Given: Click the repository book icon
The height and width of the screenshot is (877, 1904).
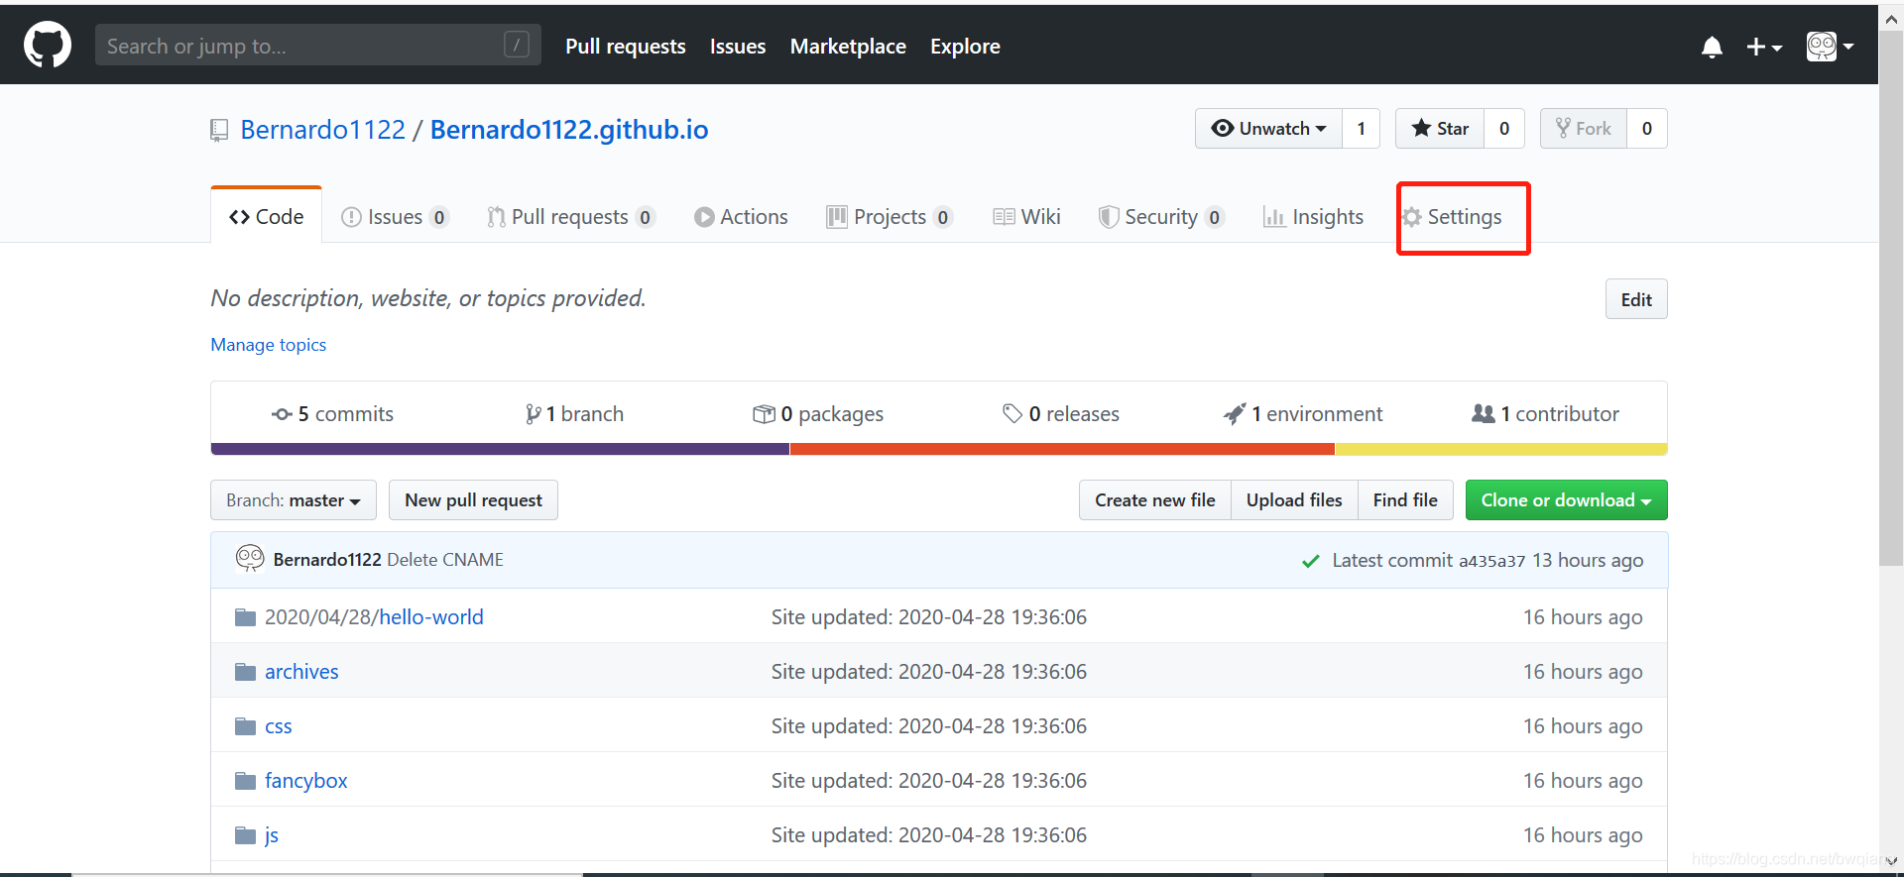Looking at the screenshot, I should pos(219,130).
